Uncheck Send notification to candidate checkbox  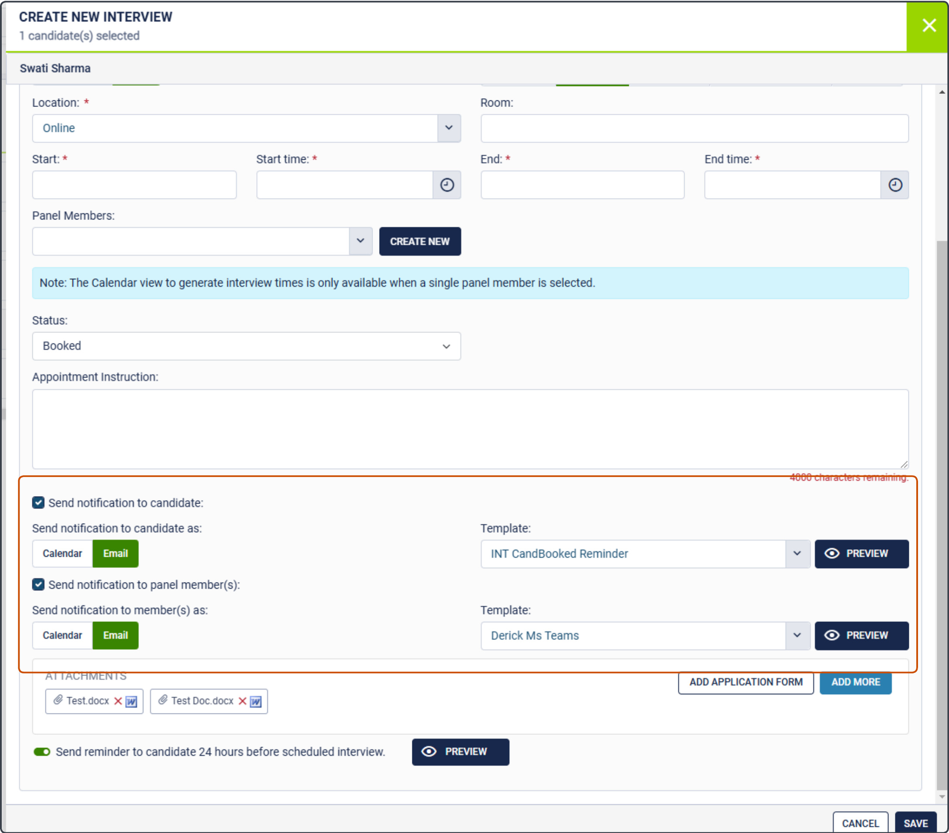click(x=38, y=502)
